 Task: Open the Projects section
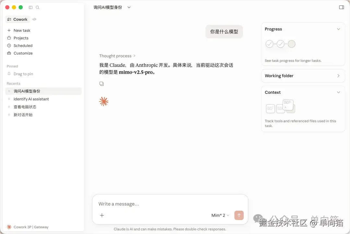pyautogui.click(x=21, y=38)
